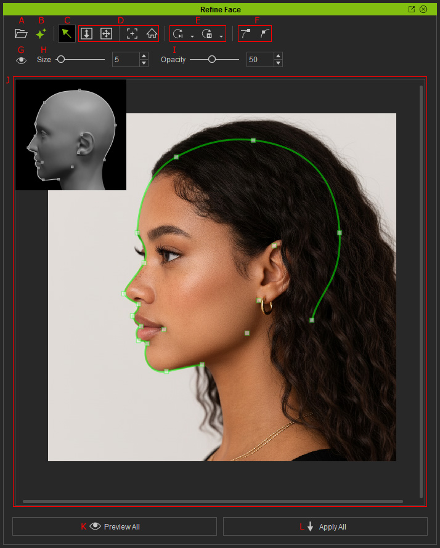Activate the pan view tool
This screenshot has width=440, height=548.
coord(106,33)
